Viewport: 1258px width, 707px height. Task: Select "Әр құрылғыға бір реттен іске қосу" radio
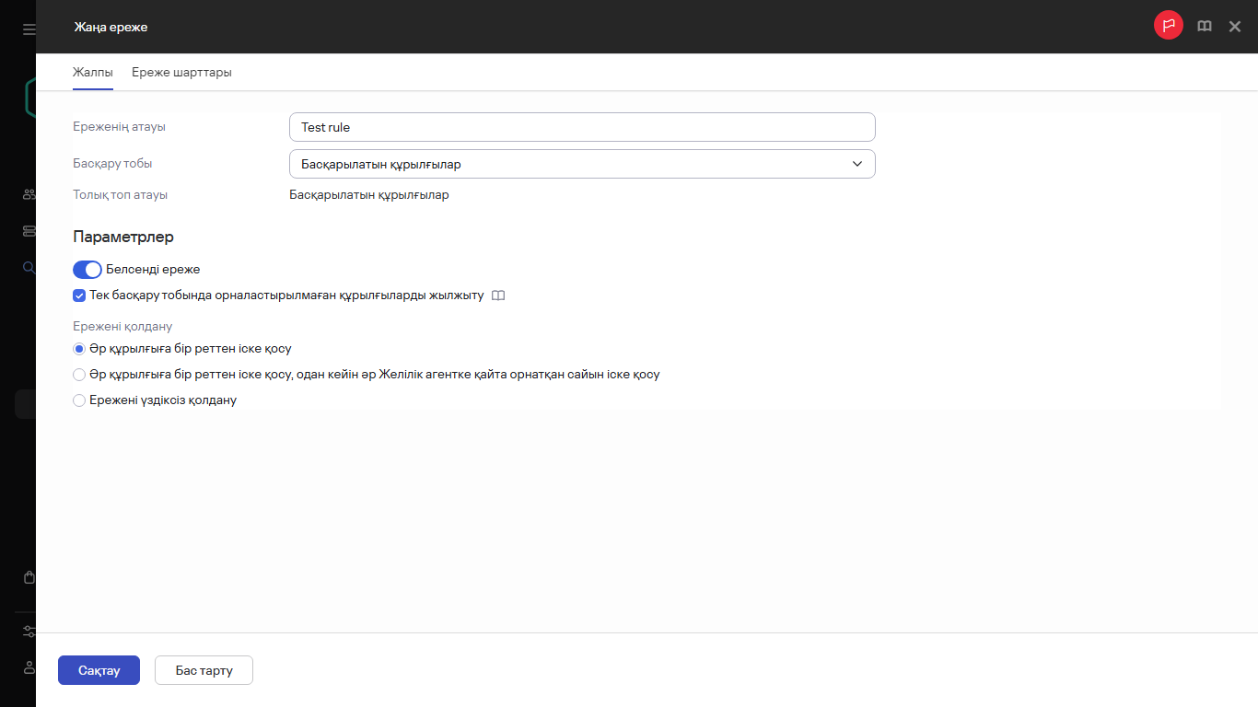(x=79, y=349)
